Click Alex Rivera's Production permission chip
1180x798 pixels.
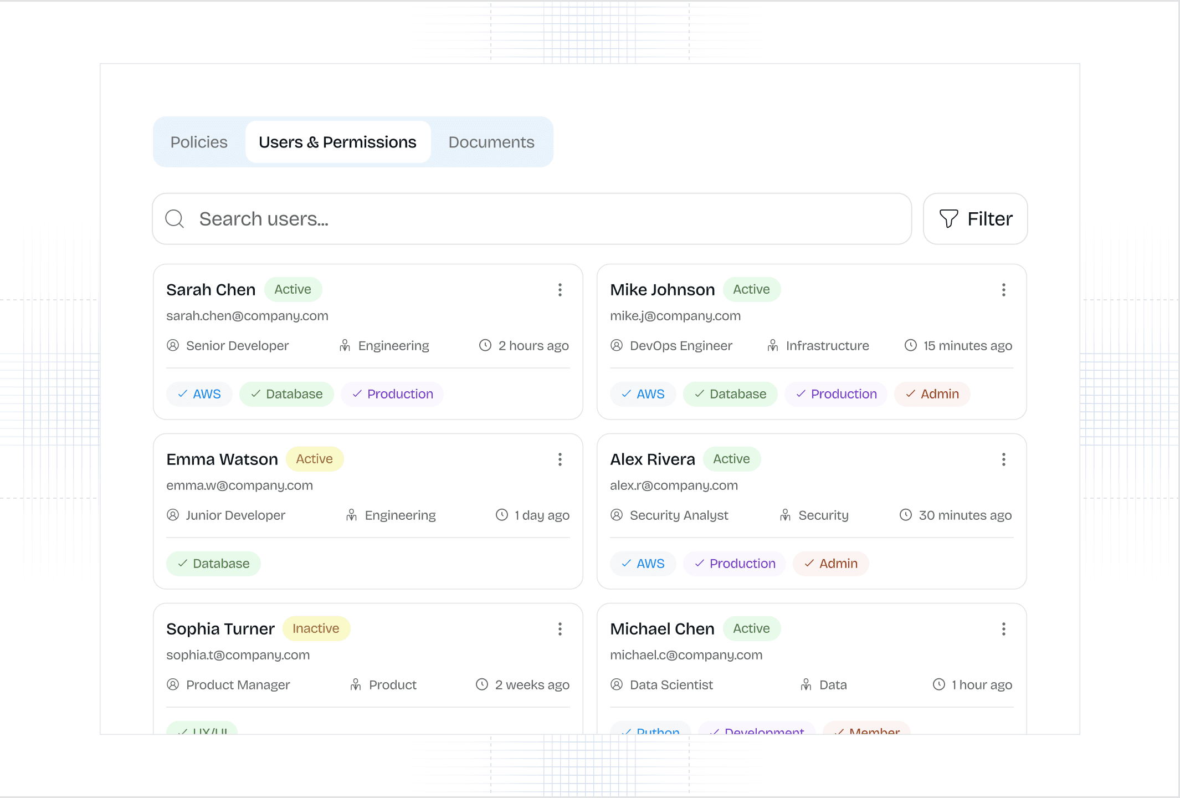(734, 564)
